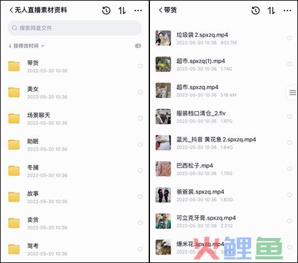Go back from 带货 folder
This screenshot has width=298, height=263.
tap(161, 10)
